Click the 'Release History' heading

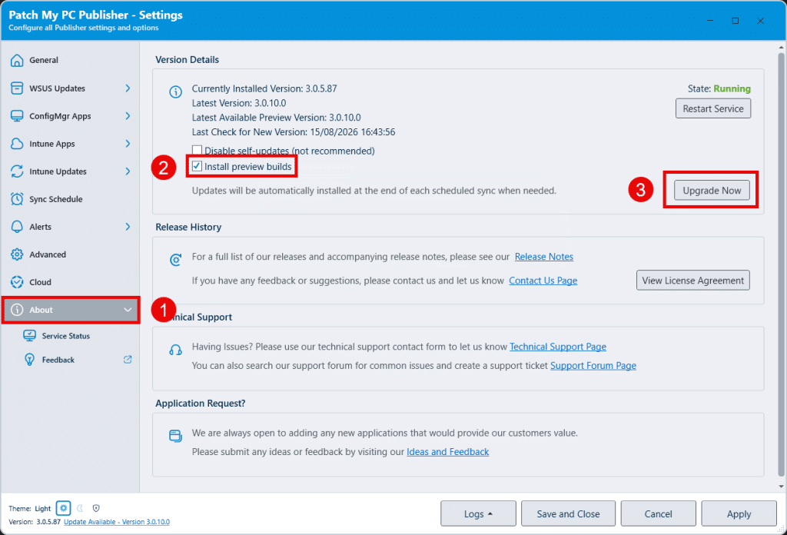pyautogui.click(x=188, y=227)
